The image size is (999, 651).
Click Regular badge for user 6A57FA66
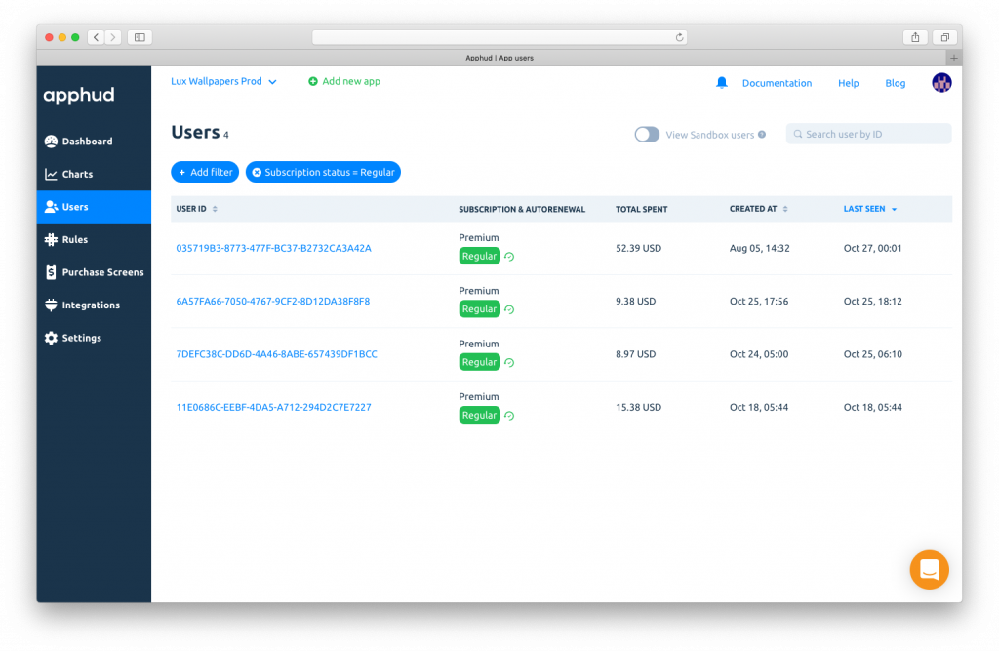click(479, 309)
